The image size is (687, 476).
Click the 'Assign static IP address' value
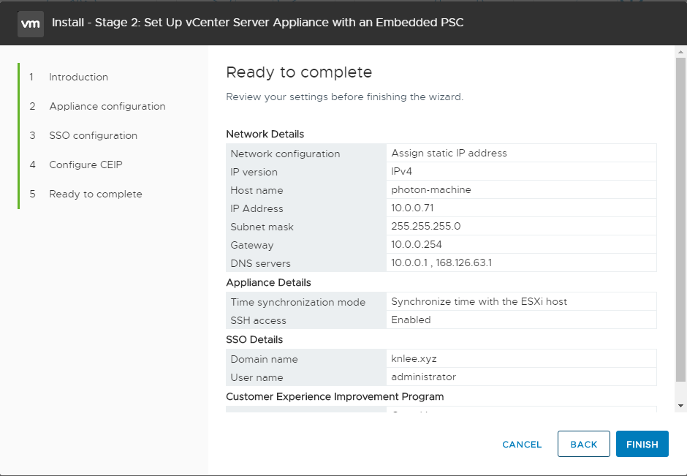click(x=449, y=153)
